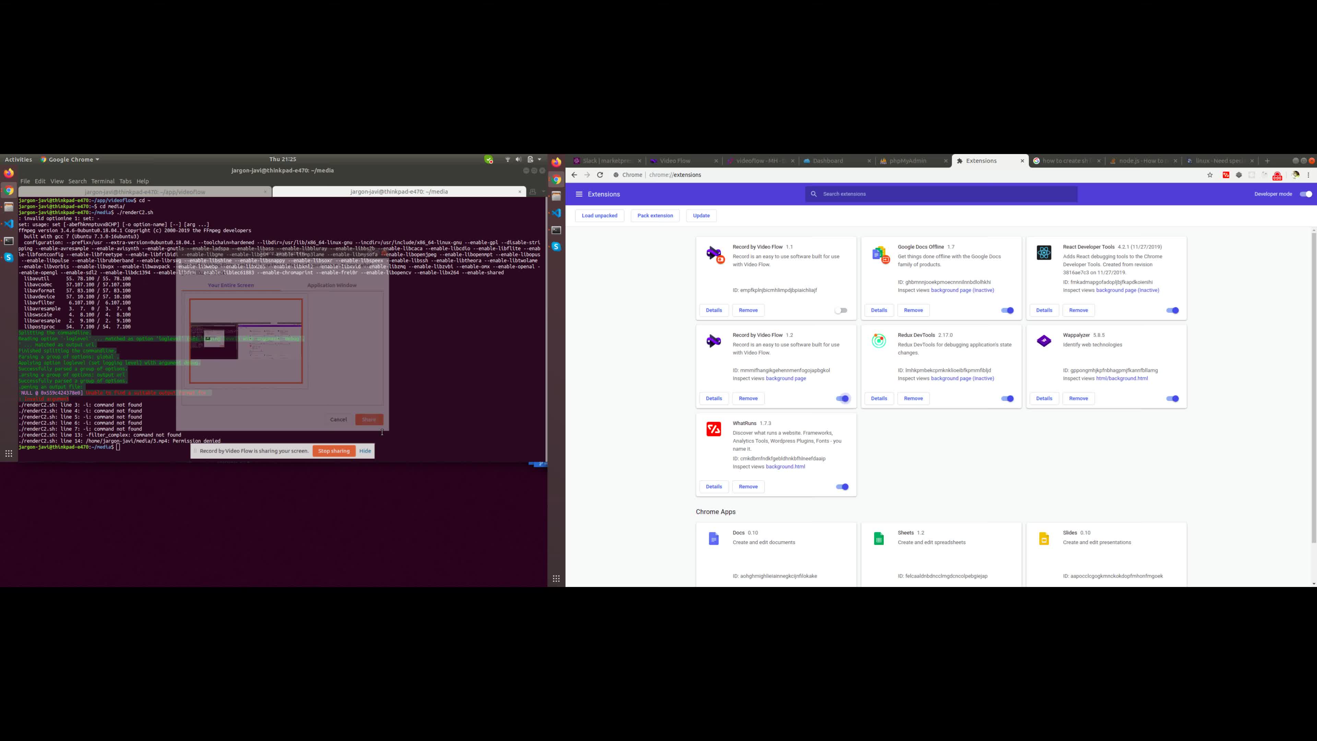Disable WhatRuns extension toggle
The image size is (1317, 741).
point(842,487)
